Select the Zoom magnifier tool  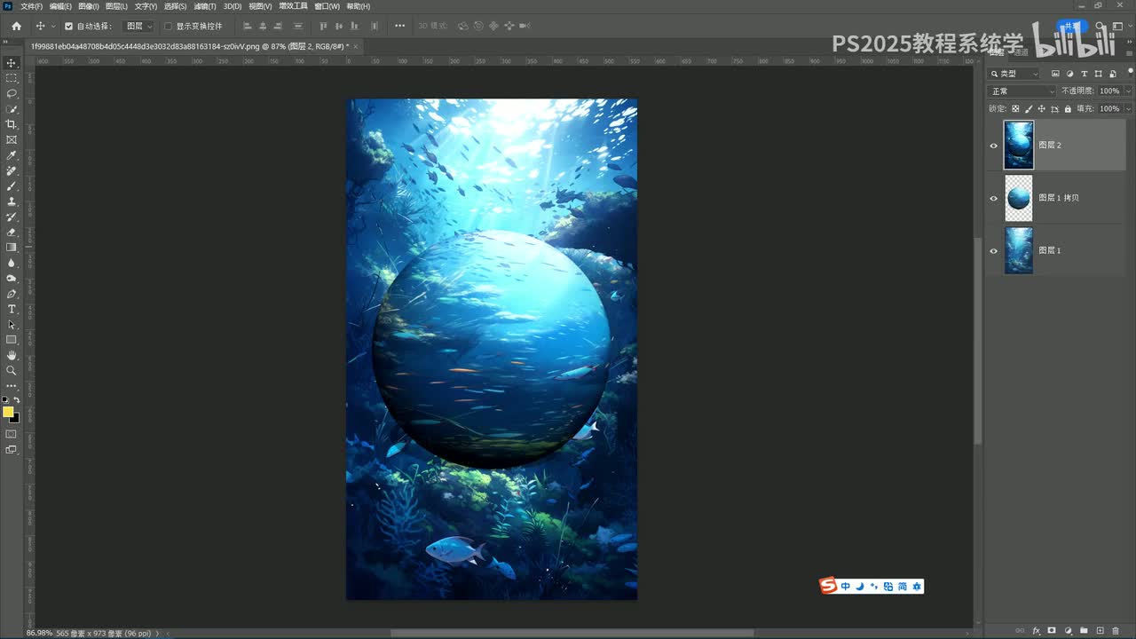[12, 370]
